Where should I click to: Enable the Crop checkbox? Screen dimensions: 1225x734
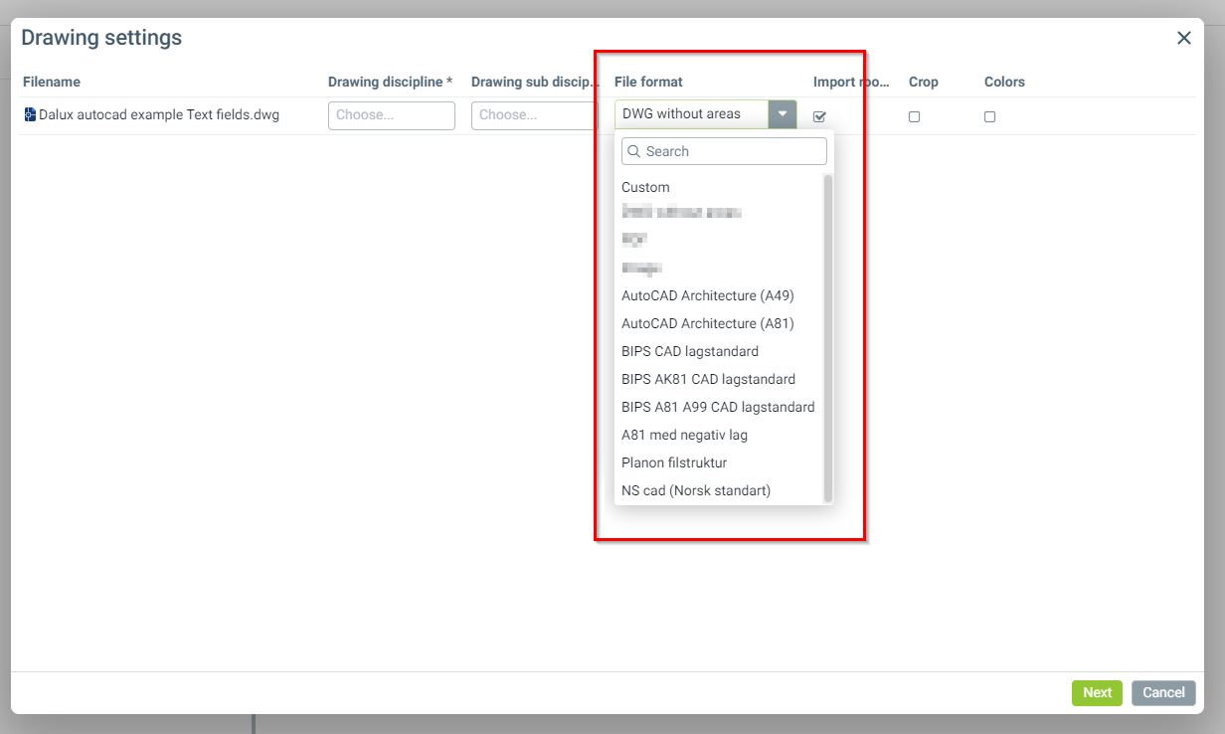[x=914, y=116]
